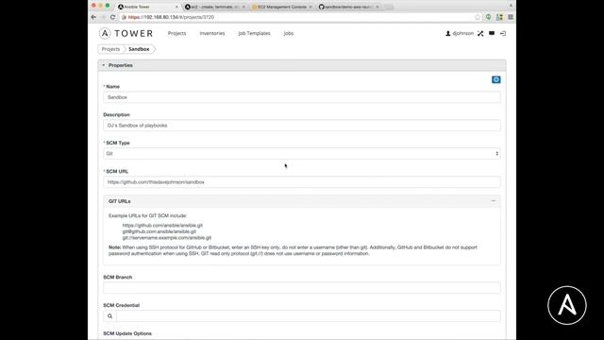This screenshot has height=340, width=604.
Task: Open the browser hamburger menu
Action: point(511,17)
